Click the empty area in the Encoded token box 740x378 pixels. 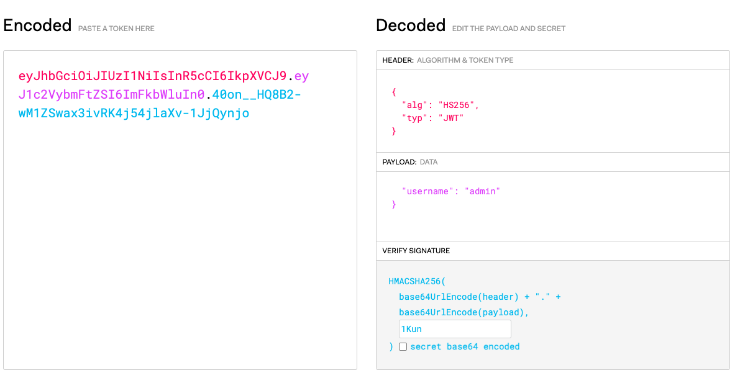[180, 248]
